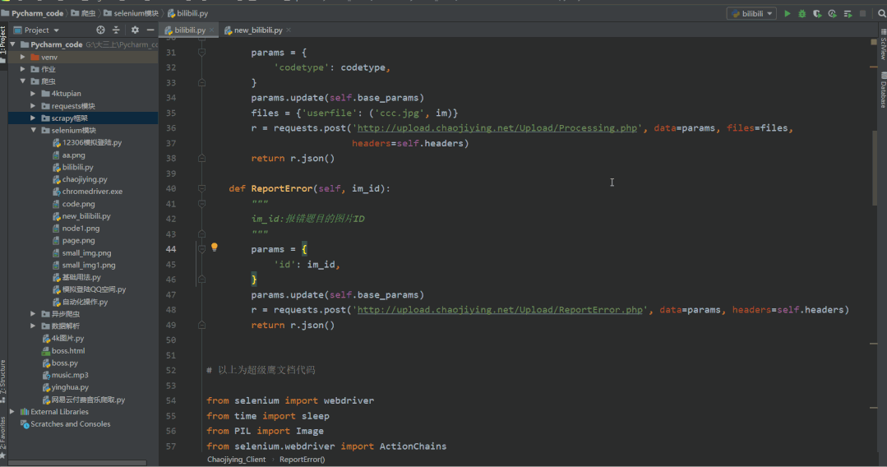This screenshot has width=887, height=467.
Task: Close the bilibili.py editor tab
Action: click(211, 30)
